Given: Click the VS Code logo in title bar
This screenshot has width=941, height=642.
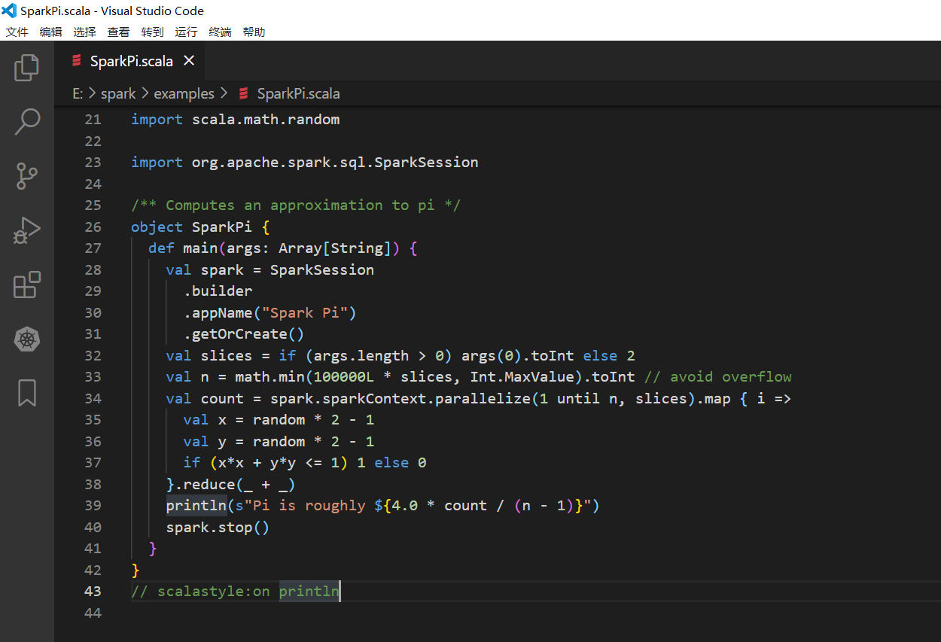Looking at the screenshot, I should tap(9, 11).
